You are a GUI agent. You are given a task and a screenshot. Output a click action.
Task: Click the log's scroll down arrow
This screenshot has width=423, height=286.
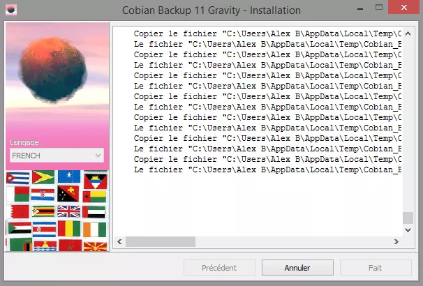408,230
